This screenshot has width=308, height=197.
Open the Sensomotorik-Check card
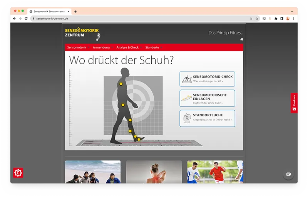tap(207, 79)
